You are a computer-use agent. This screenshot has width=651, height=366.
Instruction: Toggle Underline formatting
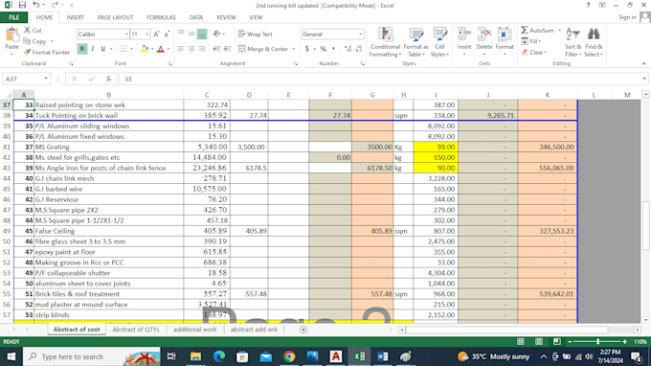(103, 49)
